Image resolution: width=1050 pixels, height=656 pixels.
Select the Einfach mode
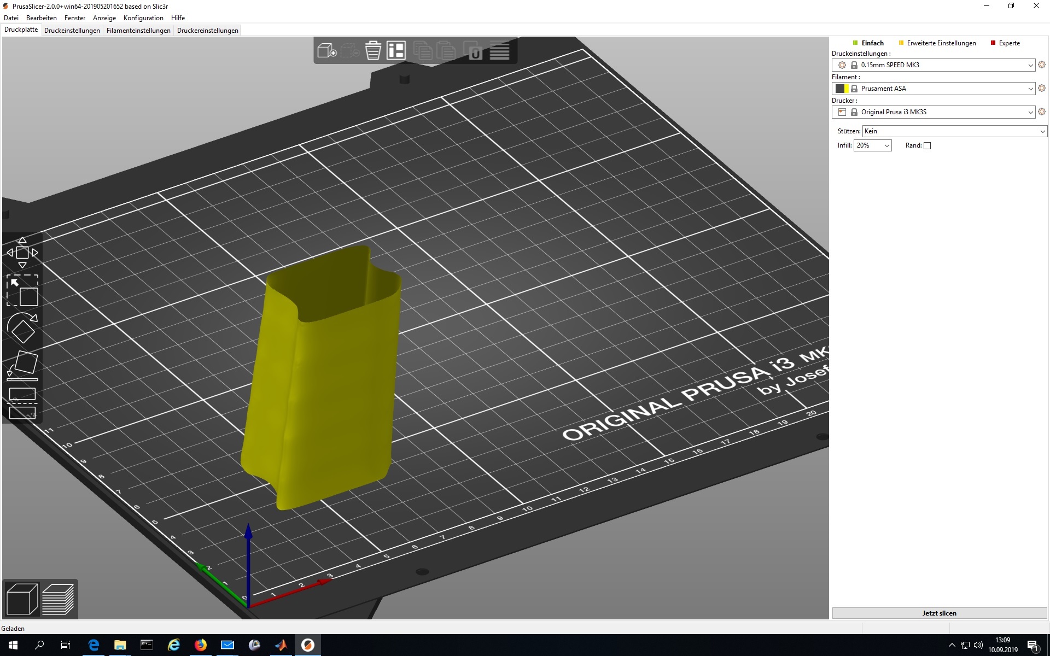tap(872, 43)
